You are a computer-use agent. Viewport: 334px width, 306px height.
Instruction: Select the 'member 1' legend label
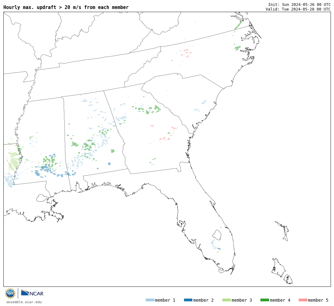pyautogui.click(x=165, y=300)
